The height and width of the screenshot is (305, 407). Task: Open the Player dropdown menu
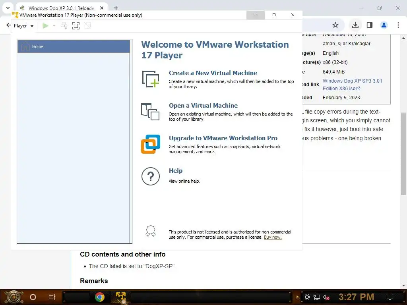[23, 26]
